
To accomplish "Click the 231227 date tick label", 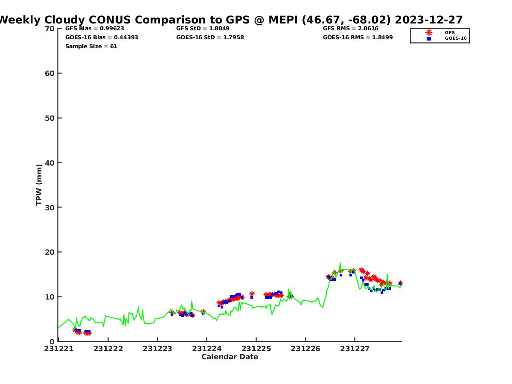I will (355, 349).
